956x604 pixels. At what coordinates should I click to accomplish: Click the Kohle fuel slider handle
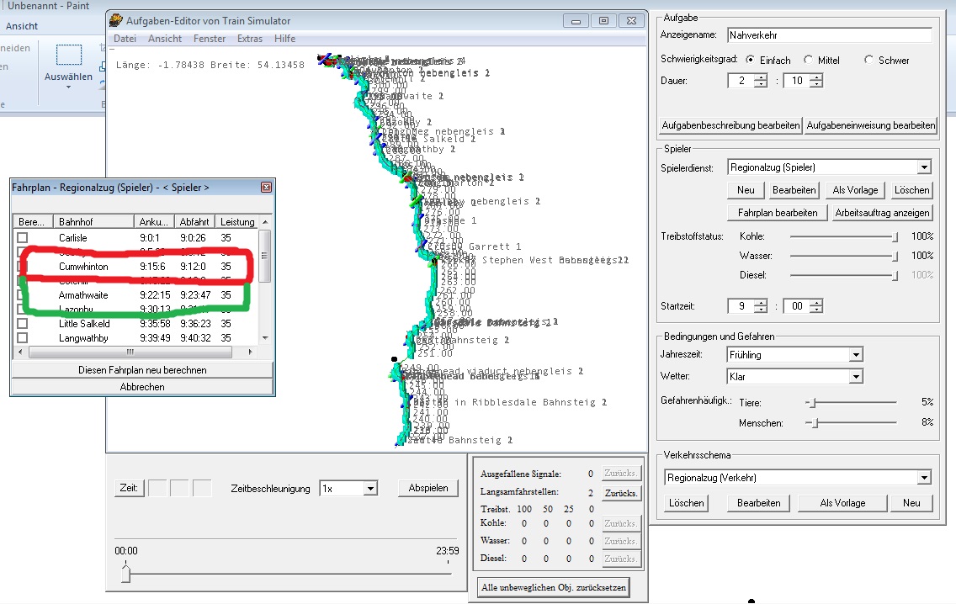pos(895,237)
